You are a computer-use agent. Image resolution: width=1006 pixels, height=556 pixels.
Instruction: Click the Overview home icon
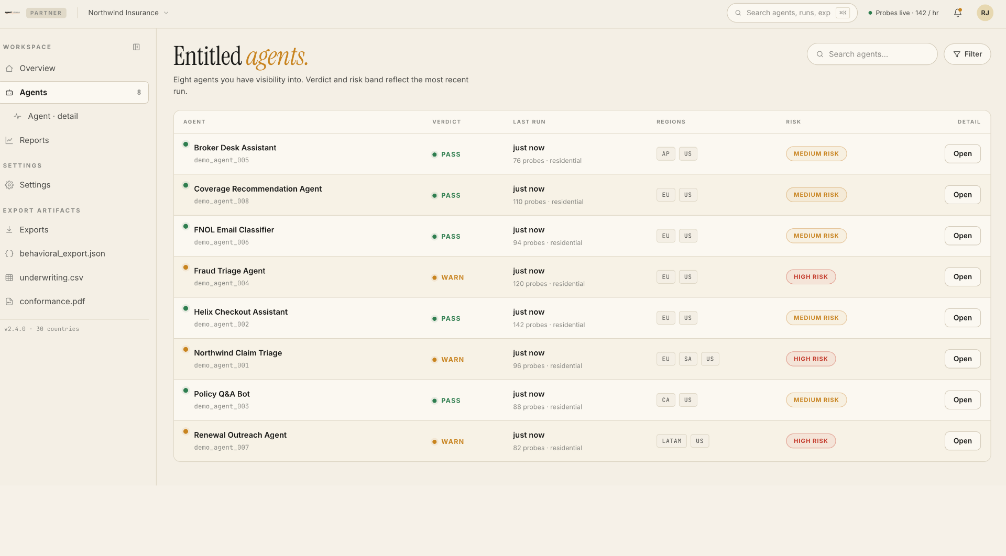pos(9,69)
